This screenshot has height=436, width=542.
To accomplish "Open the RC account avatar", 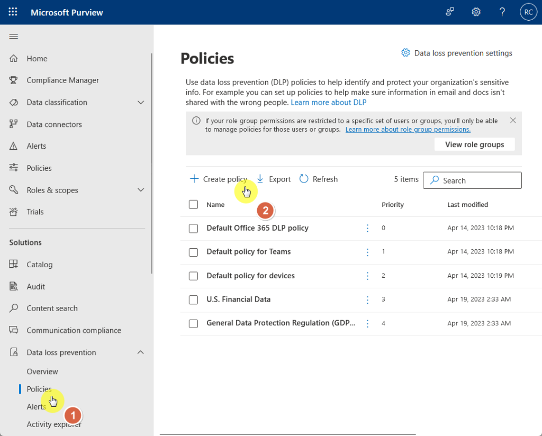I will point(528,12).
